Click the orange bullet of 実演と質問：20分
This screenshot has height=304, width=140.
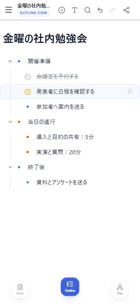pos(28,152)
